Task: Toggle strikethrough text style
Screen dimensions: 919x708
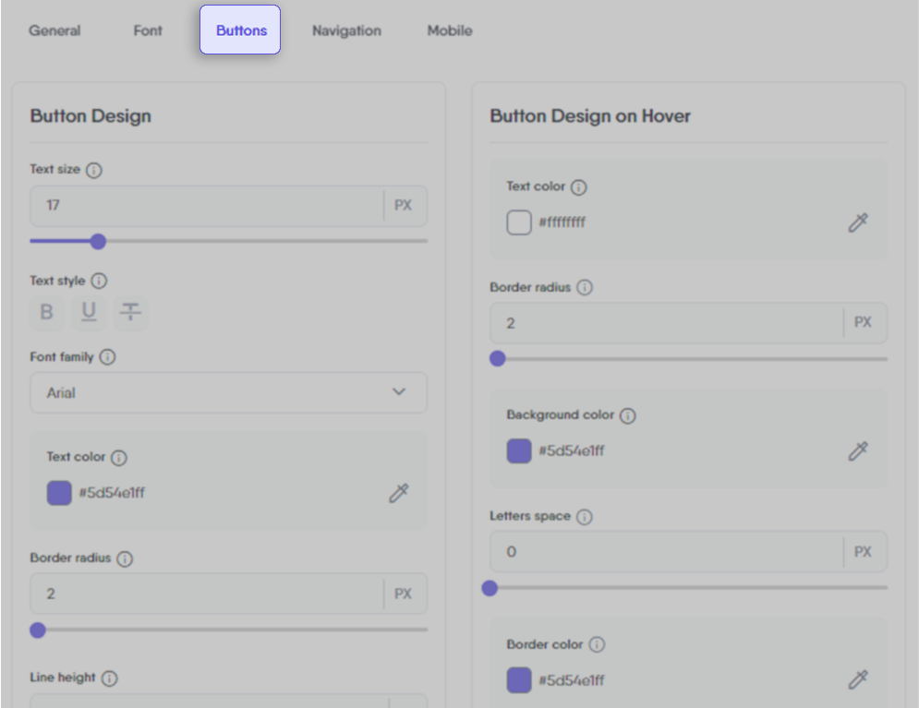Action: coord(131,312)
